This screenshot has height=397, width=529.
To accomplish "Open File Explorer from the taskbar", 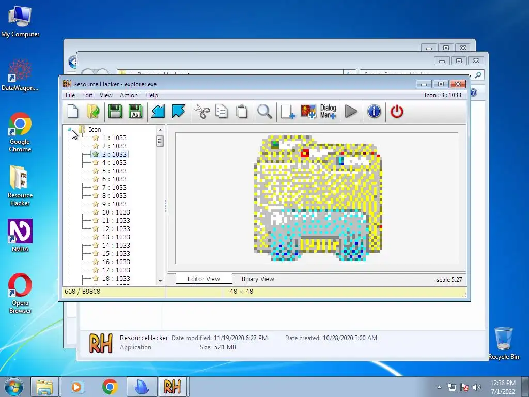I will [x=44, y=387].
